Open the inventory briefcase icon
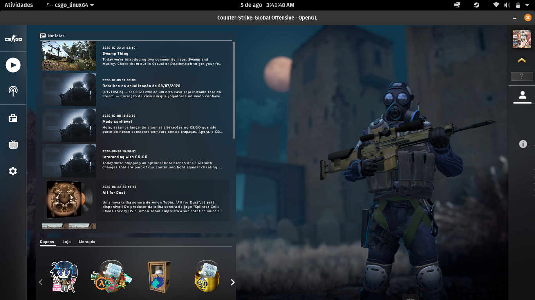 coord(13,118)
